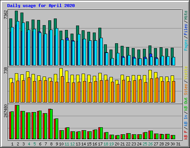Screen dimensions: 190x148
Task: Click the 'Visits' legend label
Action: tap(186, 73)
